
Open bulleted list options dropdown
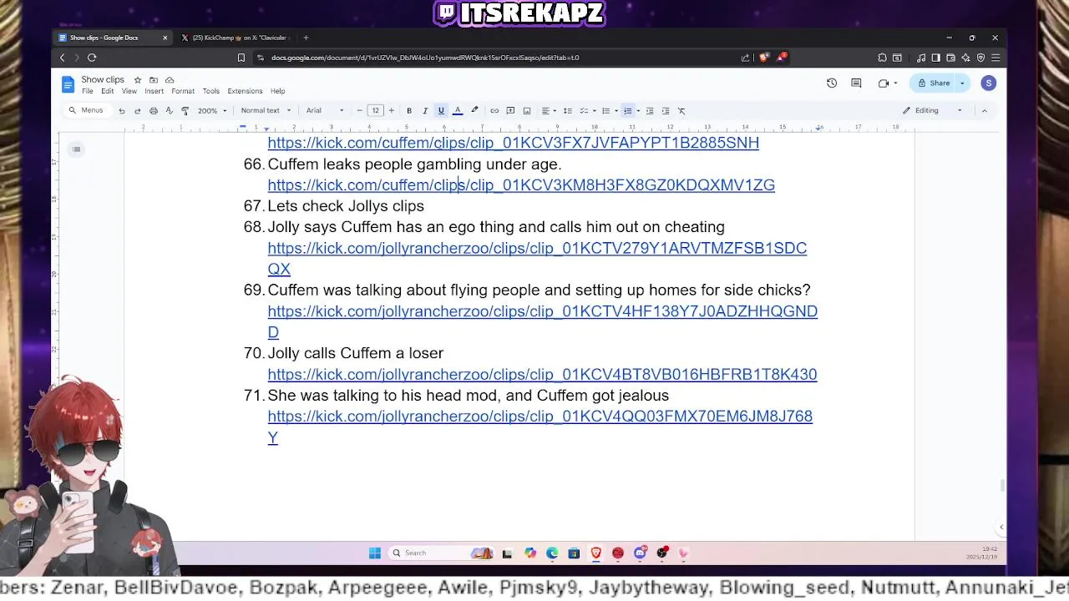point(609,110)
